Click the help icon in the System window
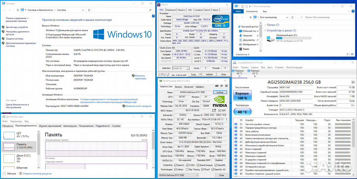This screenshot has height=179, width=357. [x=153, y=16]
